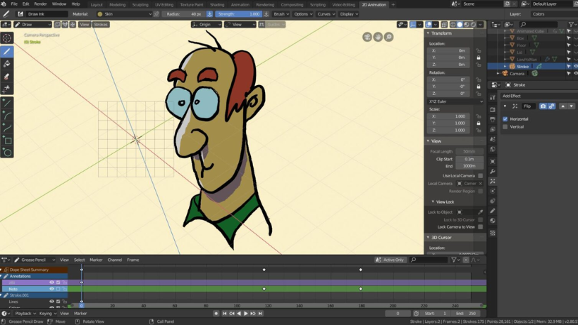Toggle strength pressure sensitivity icon

(x=266, y=14)
